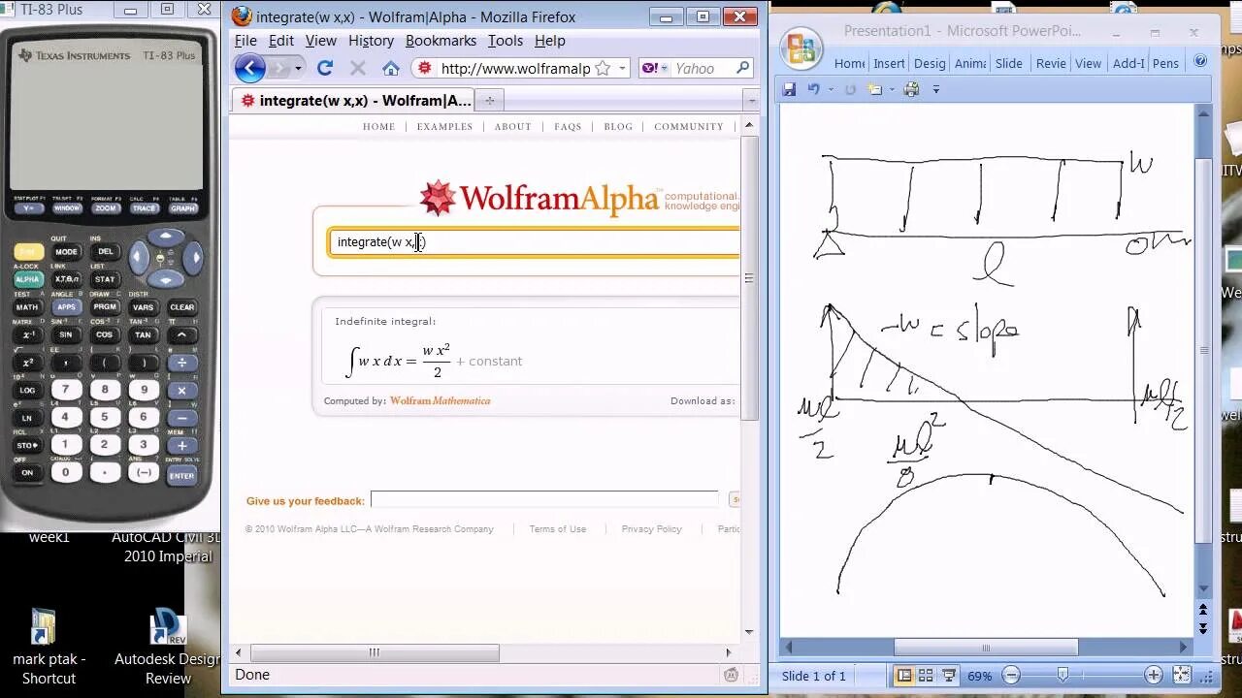
Task: Select the integrate(w x,x) Firefox tab
Action: click(354, 100)
